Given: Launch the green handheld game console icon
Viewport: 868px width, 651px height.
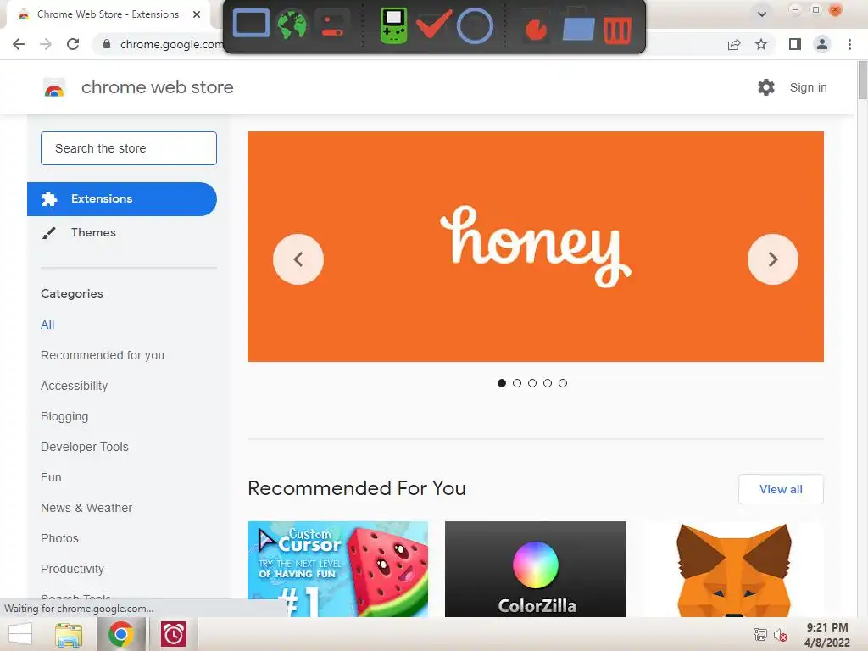Looking at the screenshot, I should tap(393, 25).
